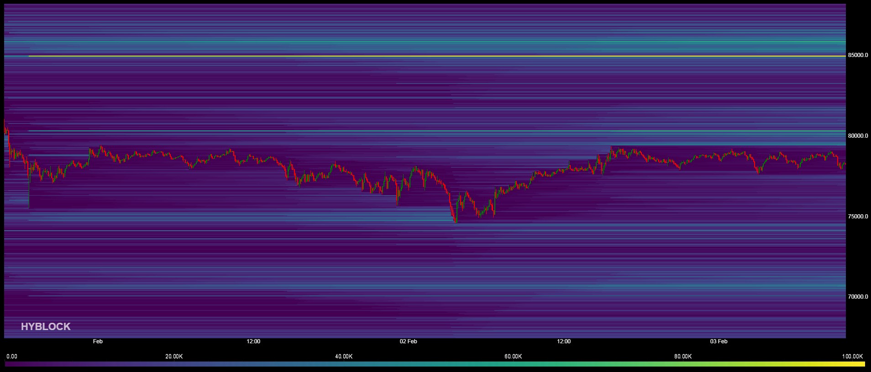Click the lowest candle bottom near 75000
871x372 pixels.
[456, 222]
